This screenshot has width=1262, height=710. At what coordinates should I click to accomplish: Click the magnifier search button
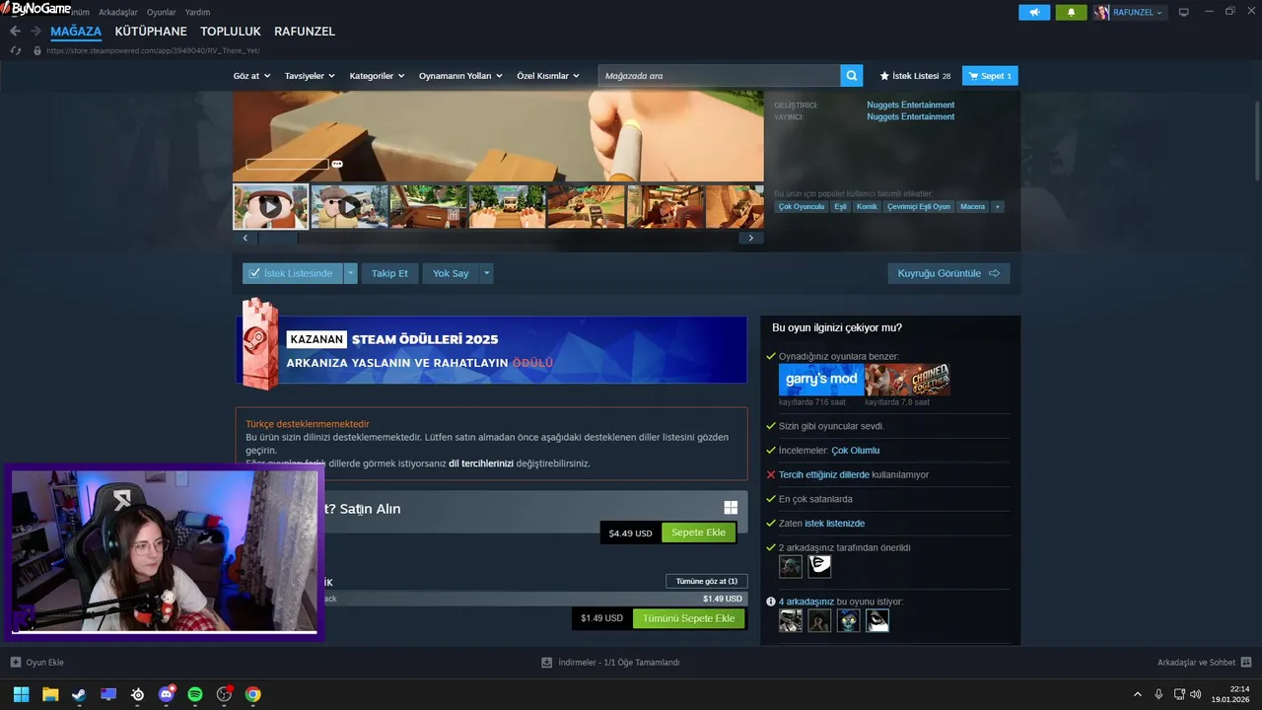pyautogui.click(x=851, y=76)
